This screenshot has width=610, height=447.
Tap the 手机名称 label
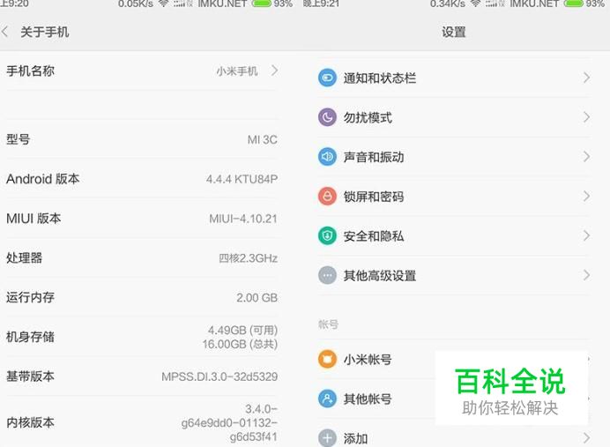30,71
